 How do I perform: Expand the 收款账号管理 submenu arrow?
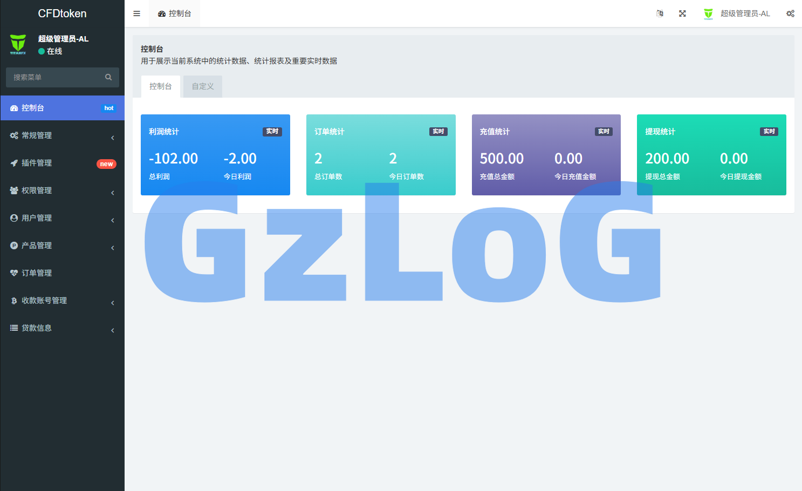click(112, 303)
